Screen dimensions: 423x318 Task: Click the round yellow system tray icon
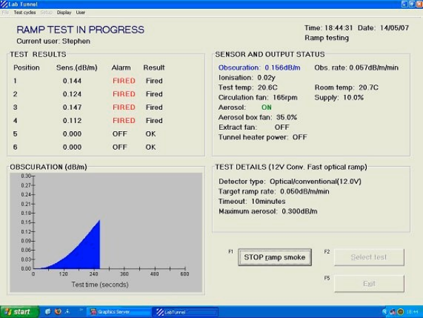pyautogui.click(x=400, y=312)
